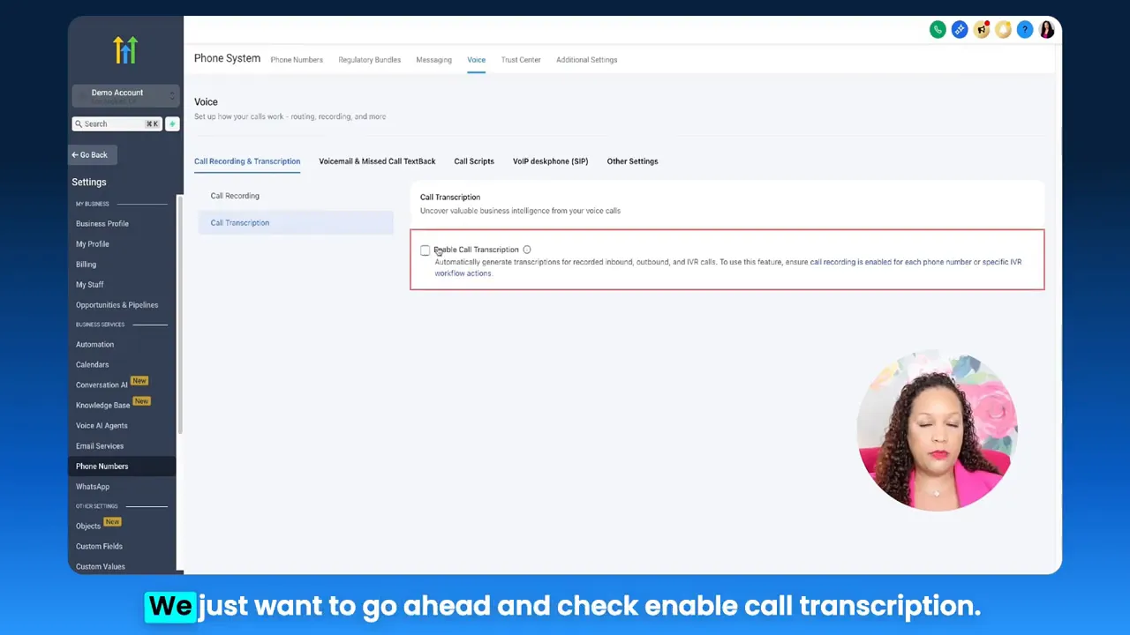
Task: Open Objects settings
Action: pos(88,527)
